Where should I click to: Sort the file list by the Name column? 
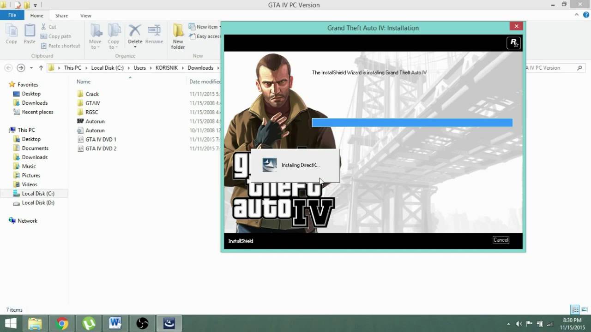pyautogui.click(x=84, y=82)
